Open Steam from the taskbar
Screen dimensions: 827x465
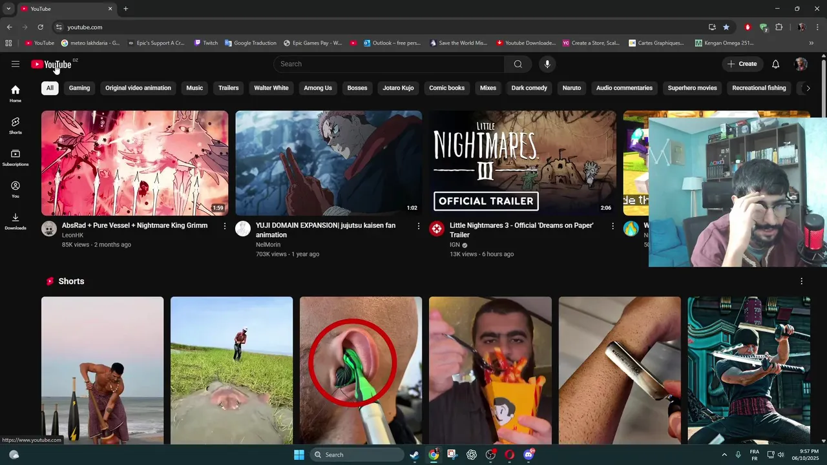414,455
